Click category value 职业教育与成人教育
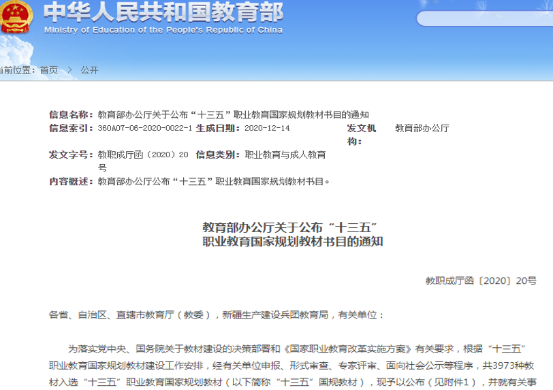 (285, 155)
